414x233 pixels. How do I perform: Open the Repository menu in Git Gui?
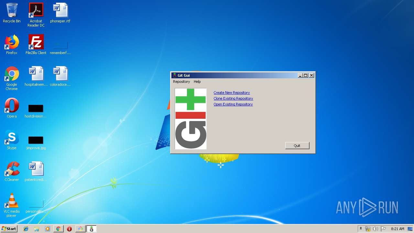(181, 82)
